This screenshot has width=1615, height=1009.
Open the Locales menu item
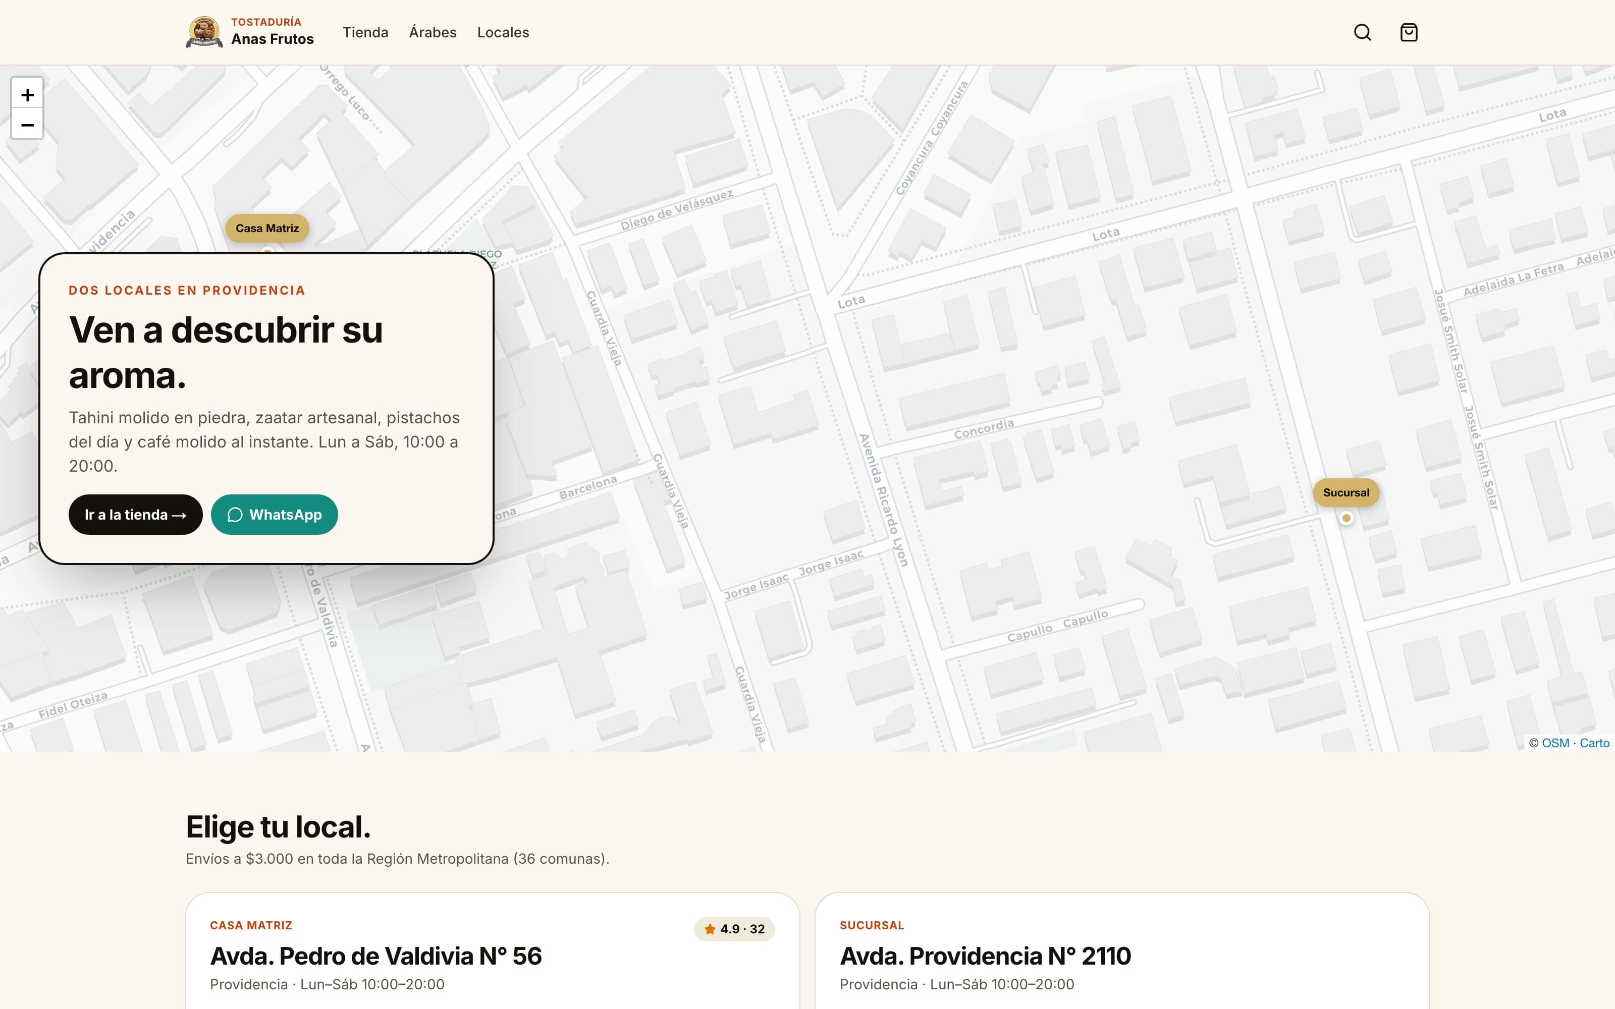coord(503,32)
